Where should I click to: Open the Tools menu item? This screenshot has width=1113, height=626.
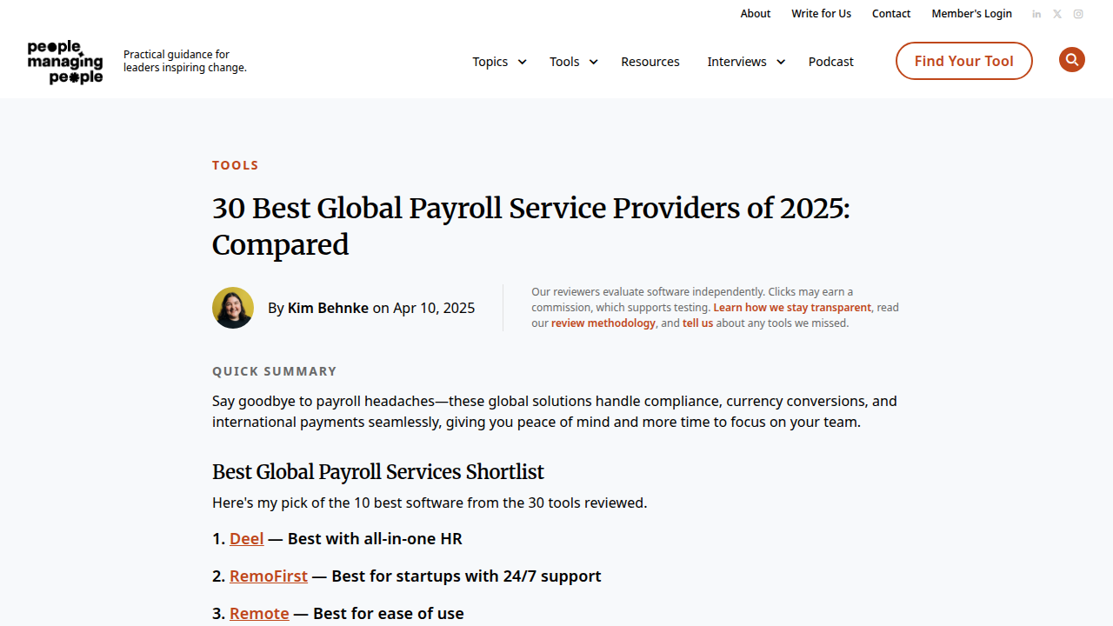click(564, 62)
